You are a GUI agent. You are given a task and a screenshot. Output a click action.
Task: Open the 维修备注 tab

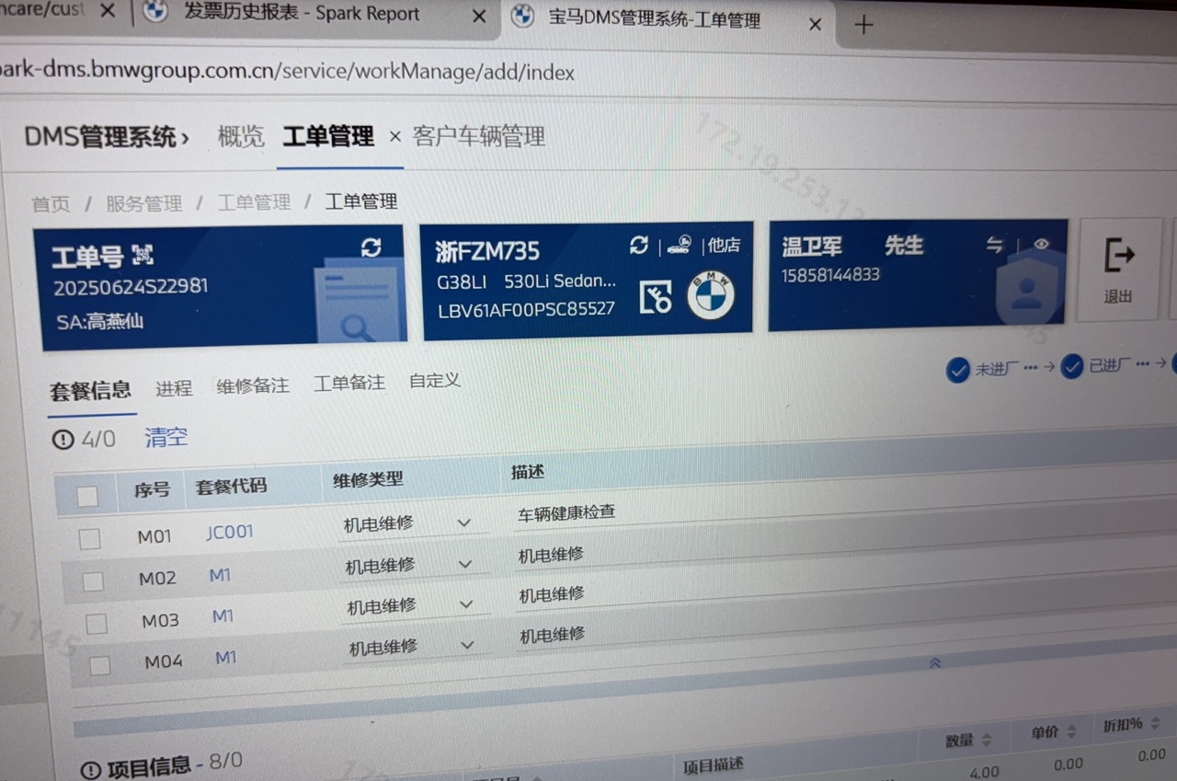pos(253,385)
